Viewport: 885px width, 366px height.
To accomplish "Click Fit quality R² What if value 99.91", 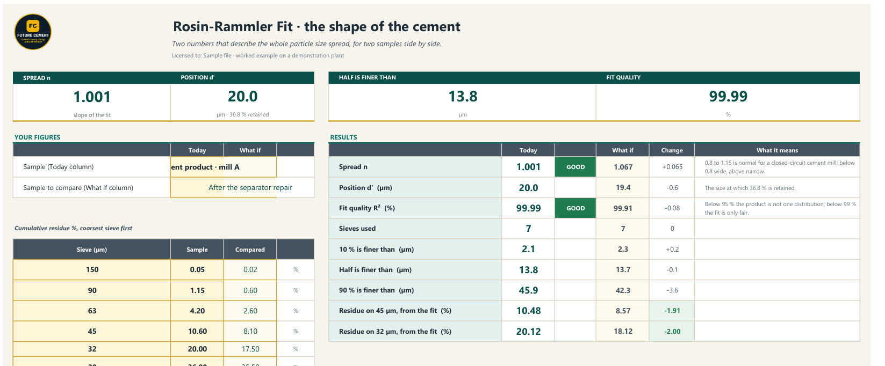I will (623, 208).
